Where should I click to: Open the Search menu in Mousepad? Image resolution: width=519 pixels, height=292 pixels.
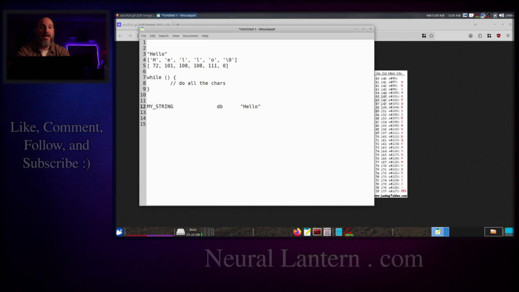tap(163, 35)
